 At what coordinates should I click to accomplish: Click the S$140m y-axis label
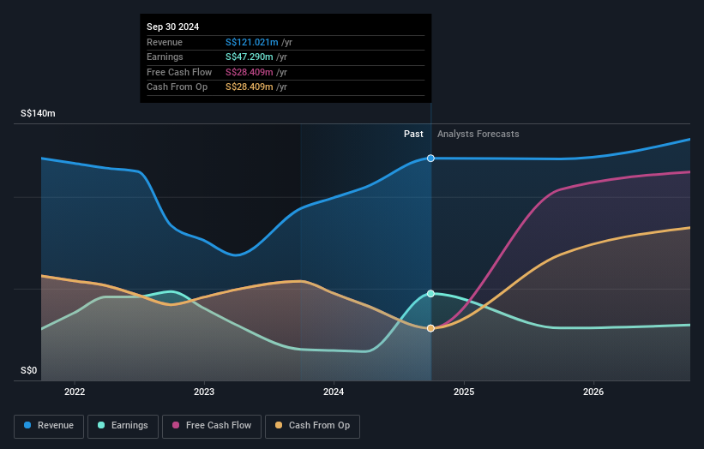[38, 113]
